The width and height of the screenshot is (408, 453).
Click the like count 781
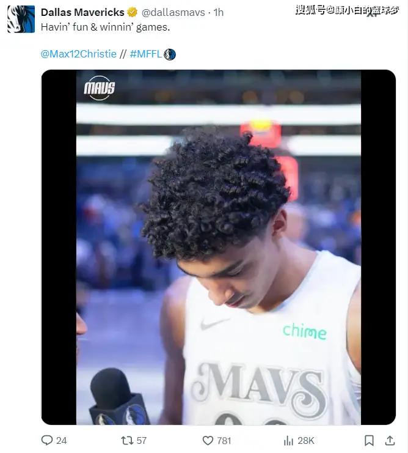(224, 441)
